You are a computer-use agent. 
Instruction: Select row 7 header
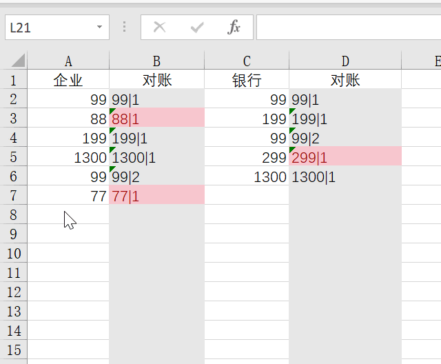pos(13,195)
